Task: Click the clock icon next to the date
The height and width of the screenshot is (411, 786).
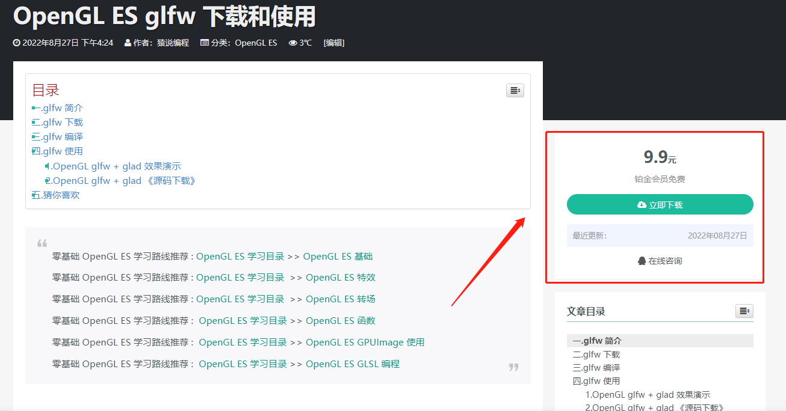Action: click(x=17, y=43)
